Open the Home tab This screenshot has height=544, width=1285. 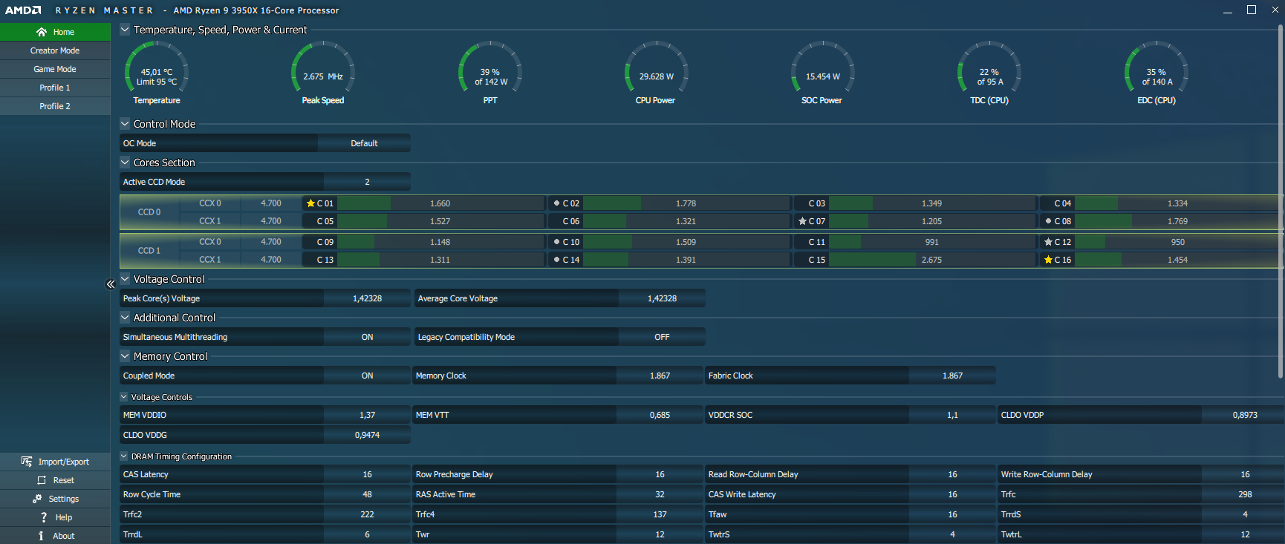pos(55,32)
